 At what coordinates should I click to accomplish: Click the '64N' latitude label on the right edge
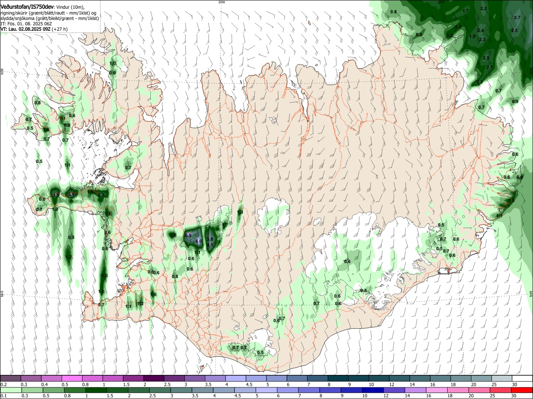(531, 293)
